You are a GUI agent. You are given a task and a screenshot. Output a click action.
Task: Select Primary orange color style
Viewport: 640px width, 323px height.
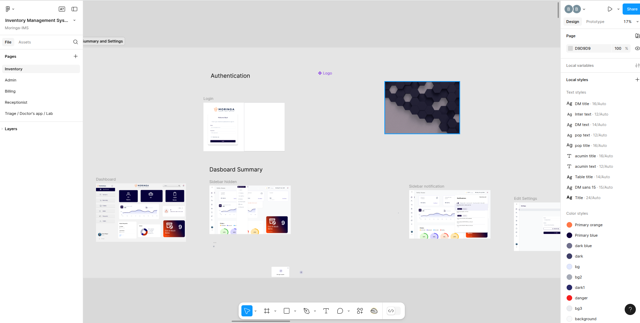tap(585, 225)
